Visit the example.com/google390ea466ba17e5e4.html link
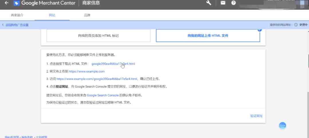The image size is (309, 138). coord(97,79)
